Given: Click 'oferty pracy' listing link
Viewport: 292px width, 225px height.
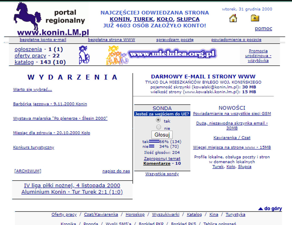Looking at the screenshot, I should pyautogui.click(x=30, y=56).
